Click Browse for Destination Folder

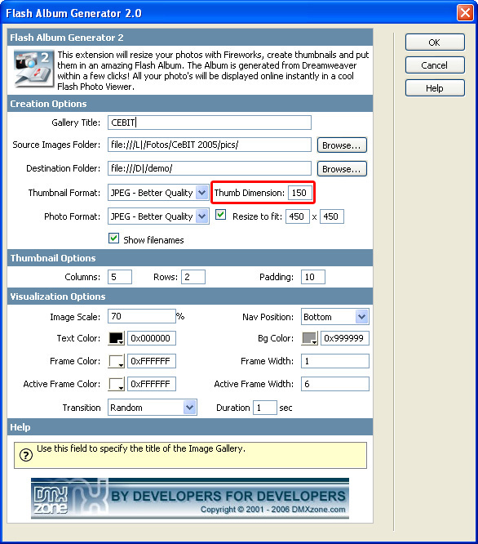342,169
